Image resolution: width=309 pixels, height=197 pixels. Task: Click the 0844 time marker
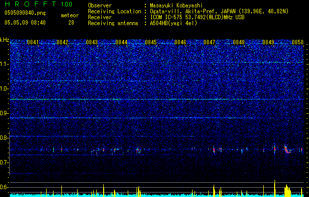pyautogui.click(x=121, y=42)
